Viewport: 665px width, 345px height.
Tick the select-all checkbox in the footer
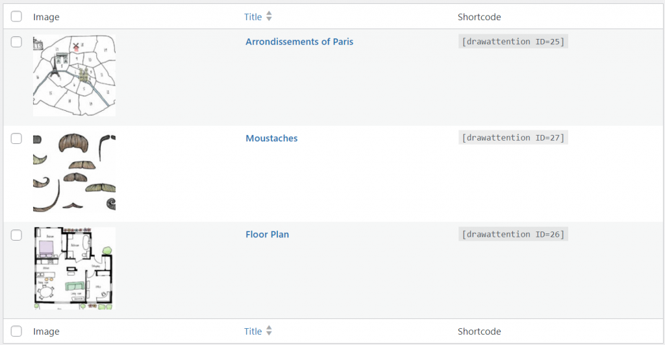tap(16, 331)
